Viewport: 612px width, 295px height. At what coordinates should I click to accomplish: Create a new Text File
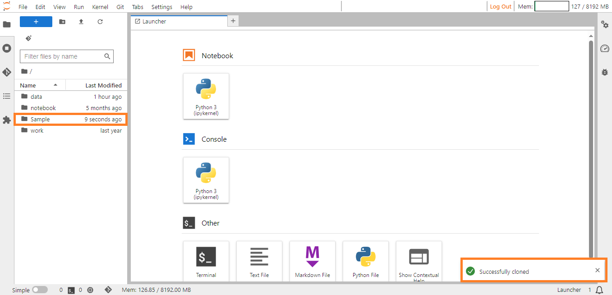click(x=259, y=262)
